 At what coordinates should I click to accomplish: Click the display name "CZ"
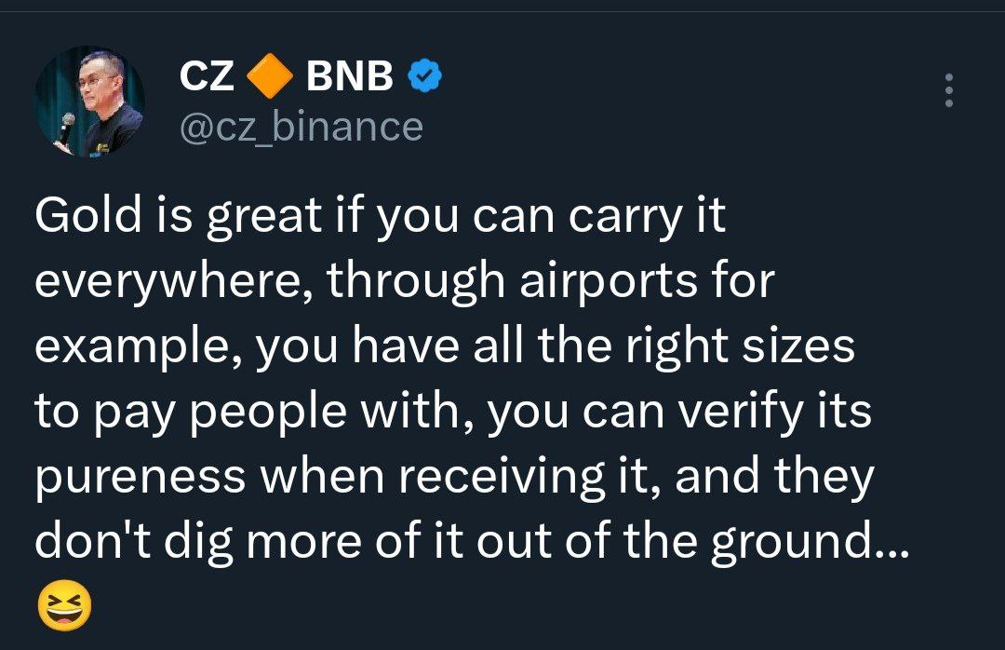coord(206,77)
